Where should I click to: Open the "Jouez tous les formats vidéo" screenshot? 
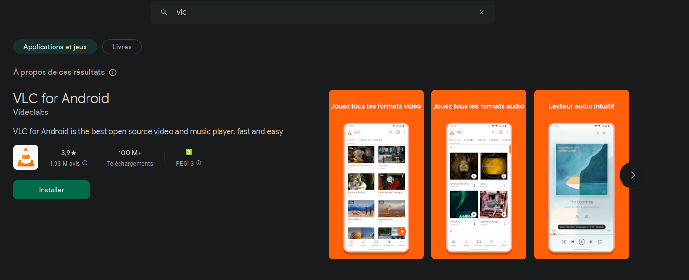[x=376, y=174]
